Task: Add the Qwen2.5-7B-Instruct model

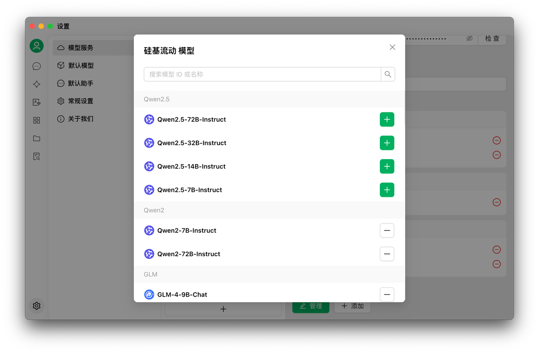Action: pos(387,190)
